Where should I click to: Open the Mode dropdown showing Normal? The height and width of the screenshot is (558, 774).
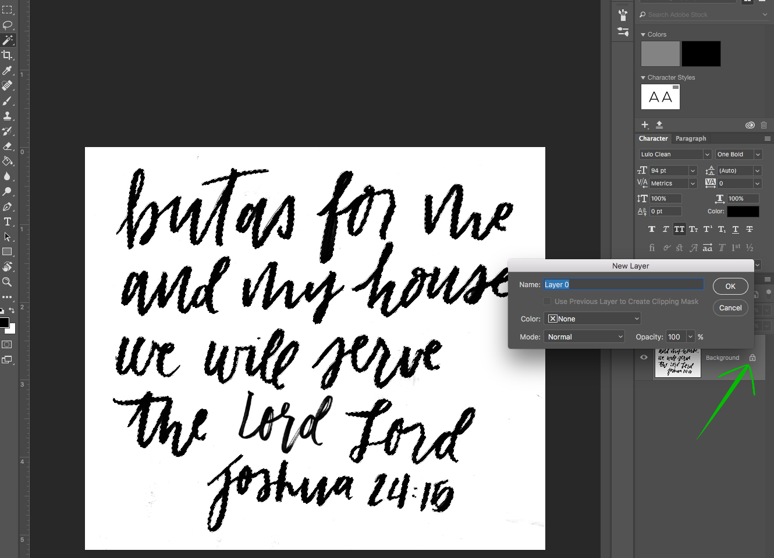(584, 336)
